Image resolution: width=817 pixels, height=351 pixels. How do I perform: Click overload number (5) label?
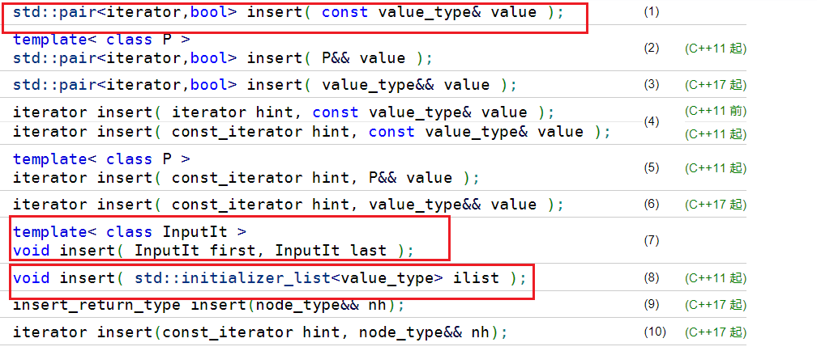652,168
